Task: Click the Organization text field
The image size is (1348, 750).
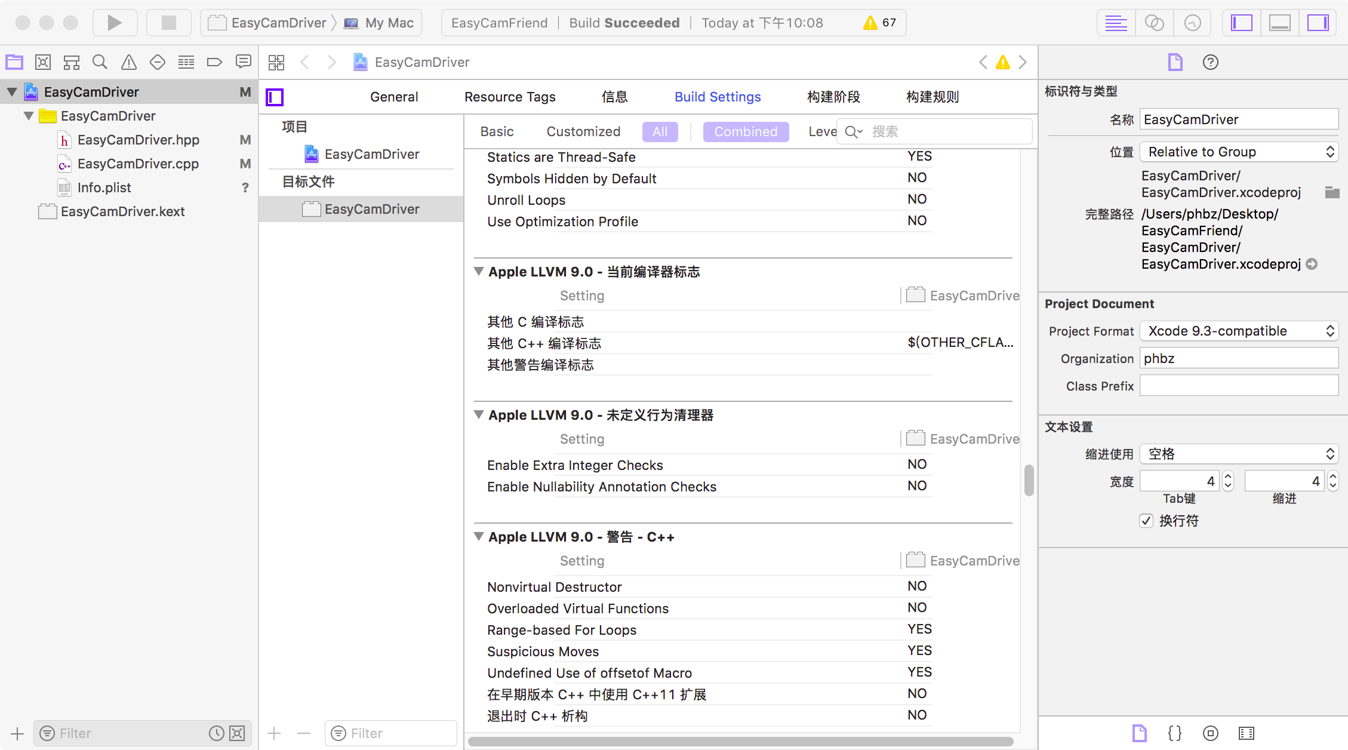Action: [1239, 358]
